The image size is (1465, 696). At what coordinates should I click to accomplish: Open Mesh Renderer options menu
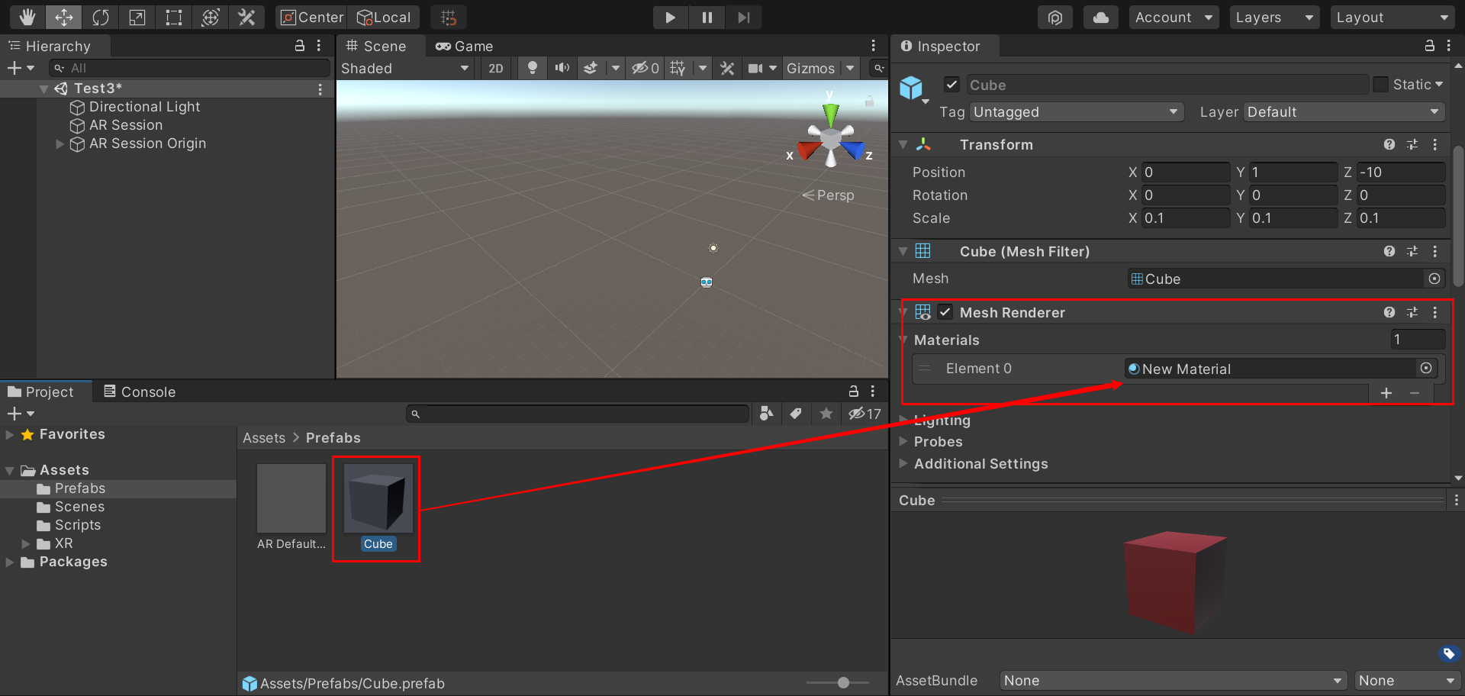point(1435,312)
